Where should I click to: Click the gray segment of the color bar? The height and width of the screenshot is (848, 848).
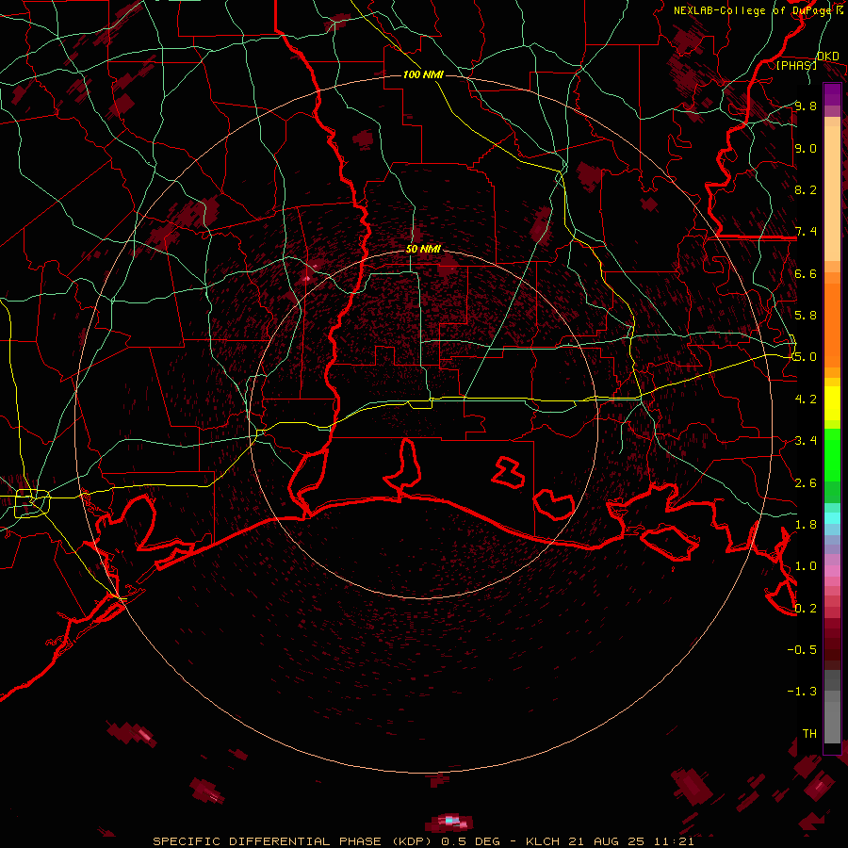click(832, 706)
